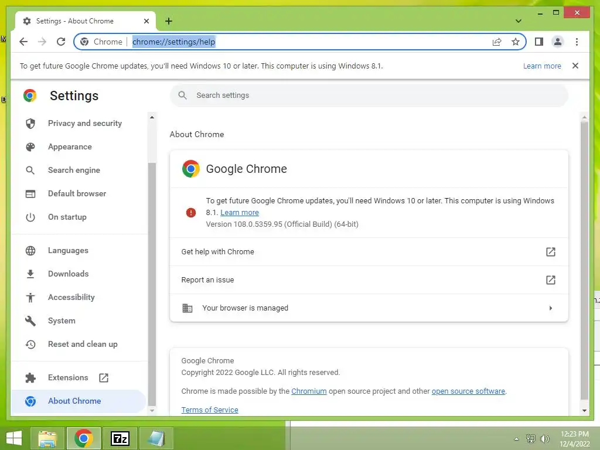Select About Chrome in the sidebar
Viewport: 600px width, 450px height.
click(x=79, y=401)
